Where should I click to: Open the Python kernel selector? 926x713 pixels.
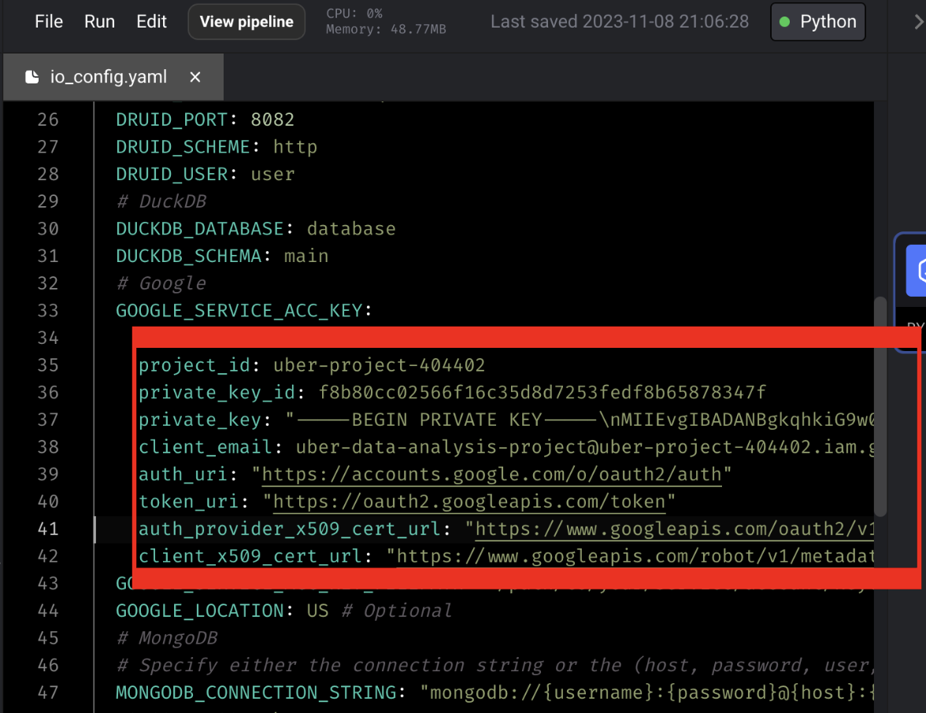(818, 22)
